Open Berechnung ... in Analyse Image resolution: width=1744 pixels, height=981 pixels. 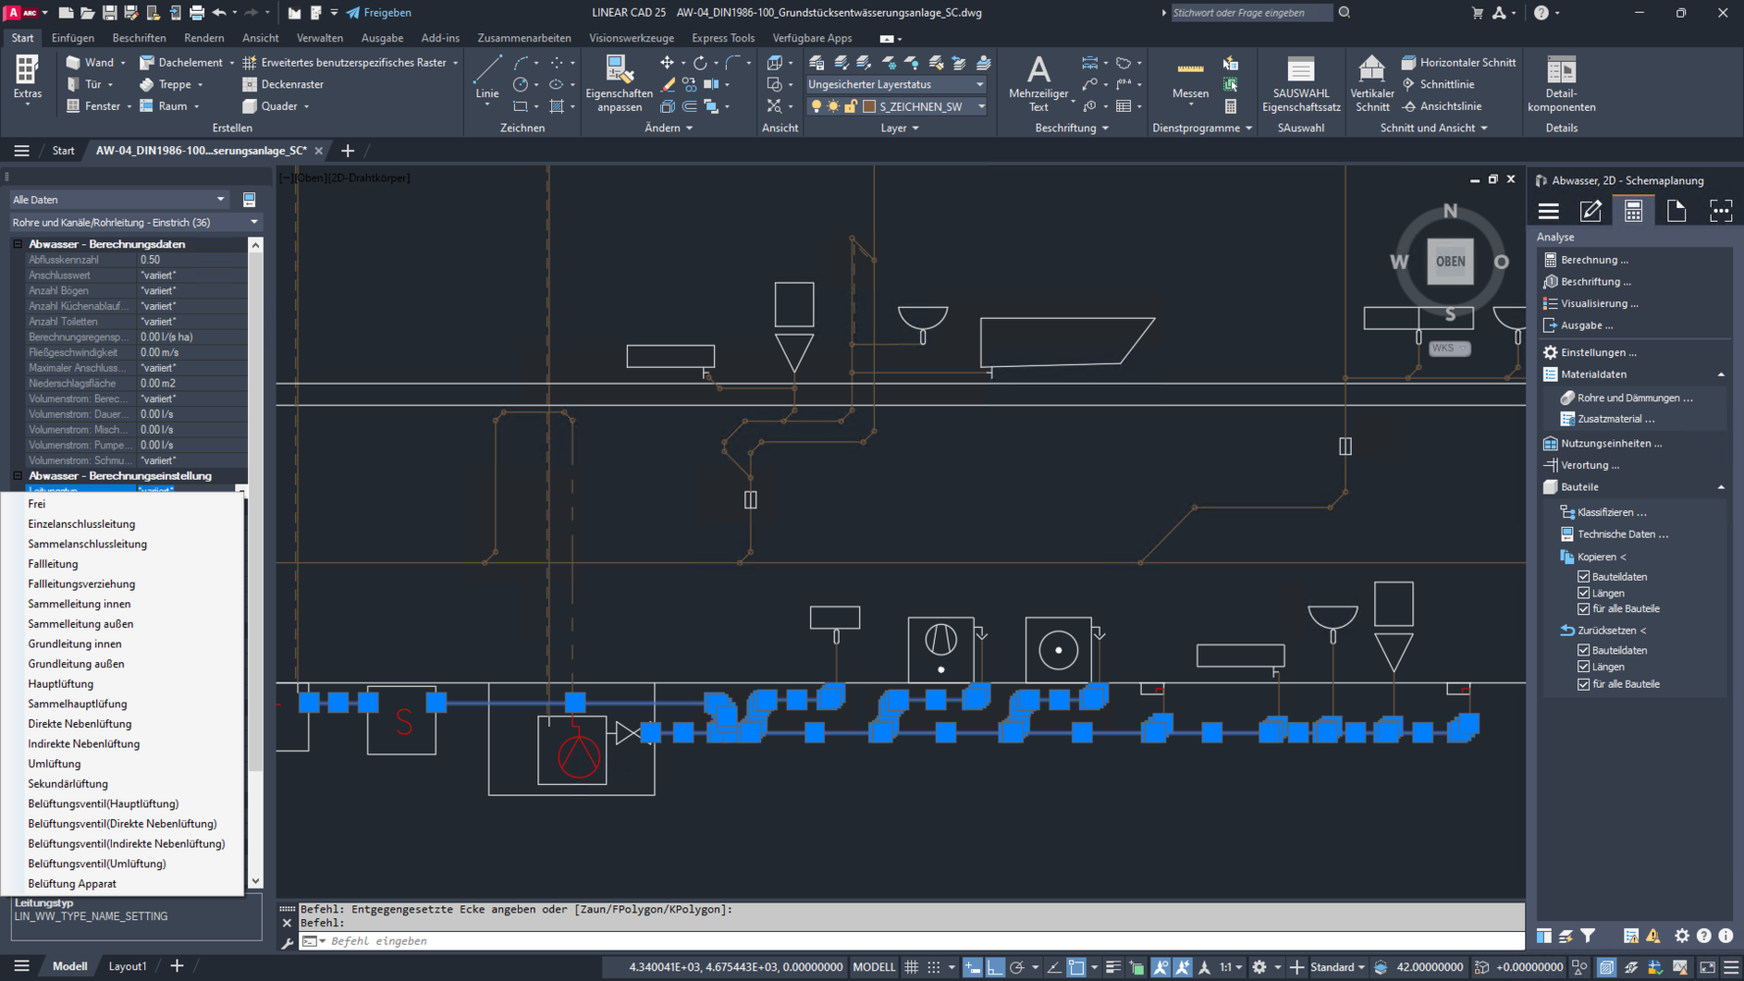click(x=1594, y=260)
